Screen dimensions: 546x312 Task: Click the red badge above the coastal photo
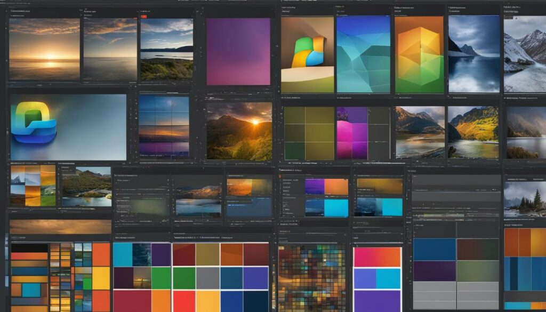143,17
